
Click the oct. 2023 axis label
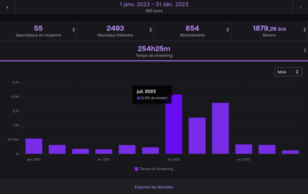pos(244,159)
